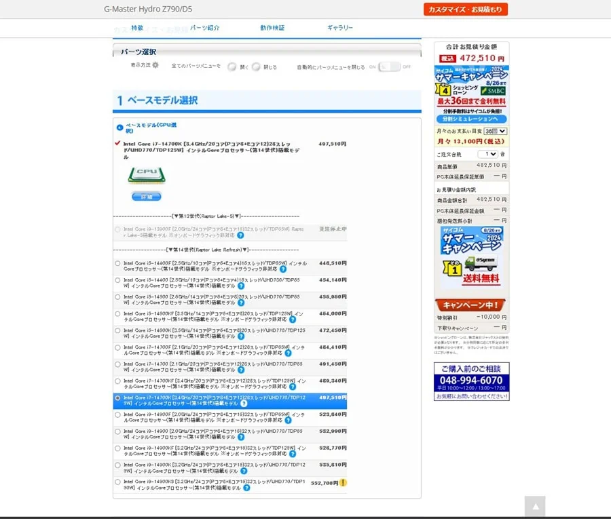
Task: Click the キャンペーン中! red ribbon label
Action: 470,305
